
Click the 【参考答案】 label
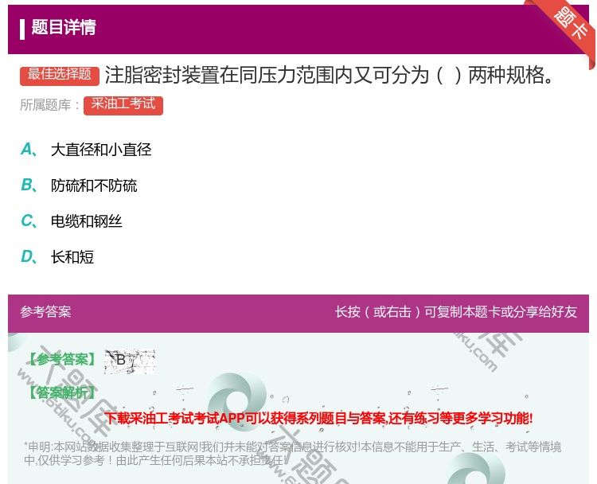(61, 359)
